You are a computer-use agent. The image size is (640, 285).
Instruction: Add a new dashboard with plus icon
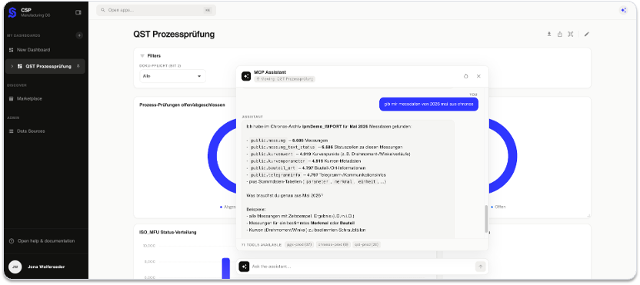(x=79, y=35)
